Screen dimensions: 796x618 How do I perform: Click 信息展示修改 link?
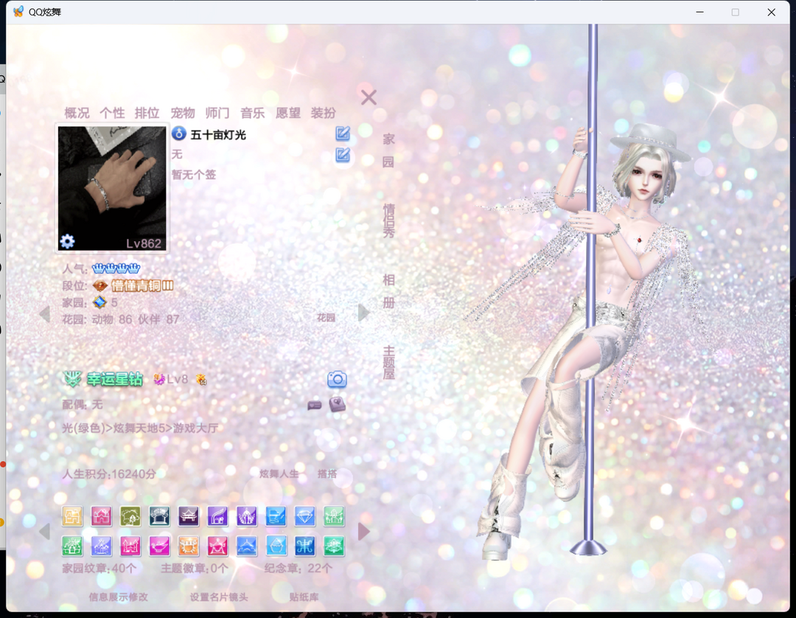point(118,597)
